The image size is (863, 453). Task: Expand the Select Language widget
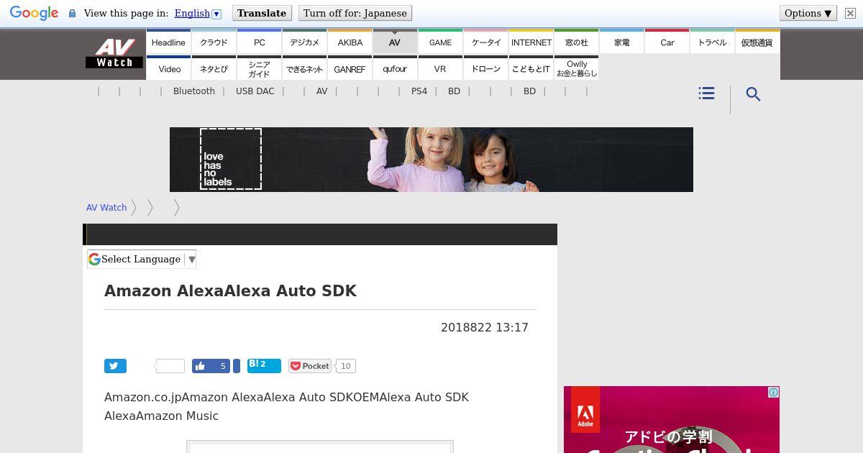click(142, 259)
